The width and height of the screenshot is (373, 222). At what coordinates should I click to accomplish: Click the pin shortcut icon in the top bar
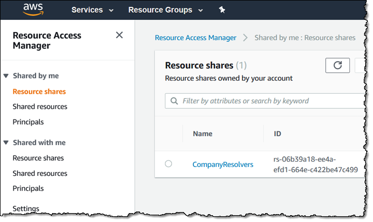point(222,10)
